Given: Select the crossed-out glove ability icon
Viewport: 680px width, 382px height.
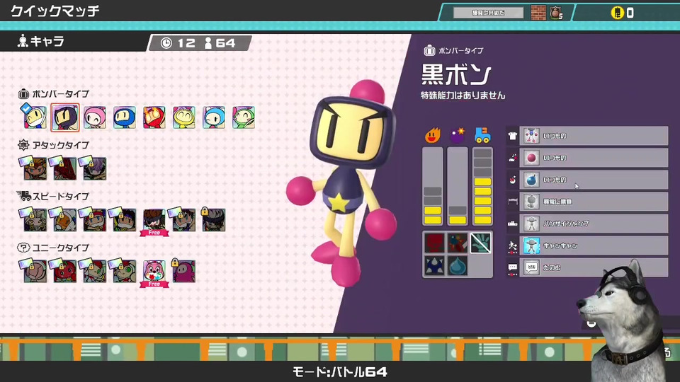Looking at the screenshot, I should click(480, 243).
